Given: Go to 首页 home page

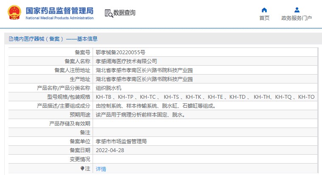Looking at the screenshot, I should point(264,18).
